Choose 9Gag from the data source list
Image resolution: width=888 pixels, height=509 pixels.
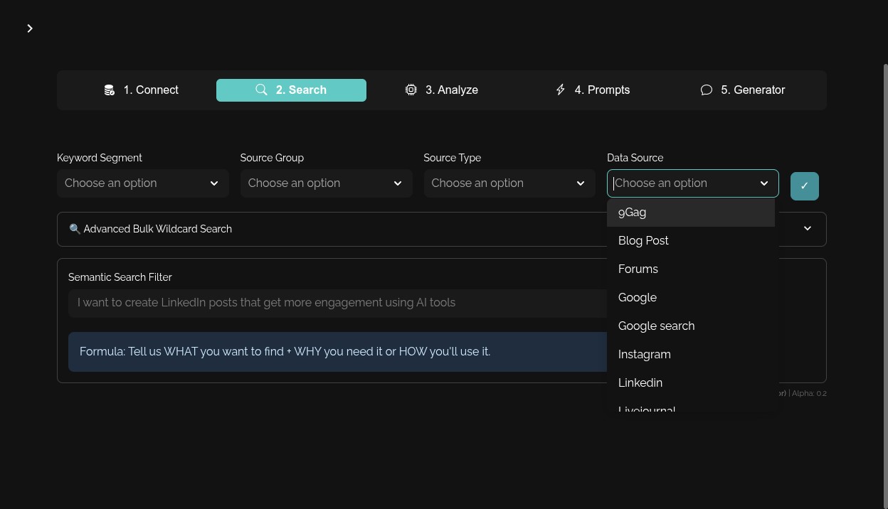691,213
